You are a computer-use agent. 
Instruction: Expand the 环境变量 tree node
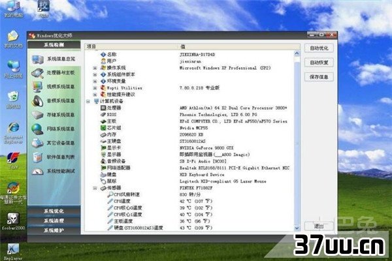[x=95, y=81]
